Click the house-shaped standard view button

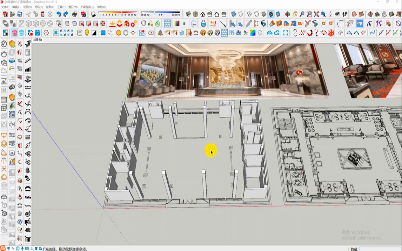point(203,14)
